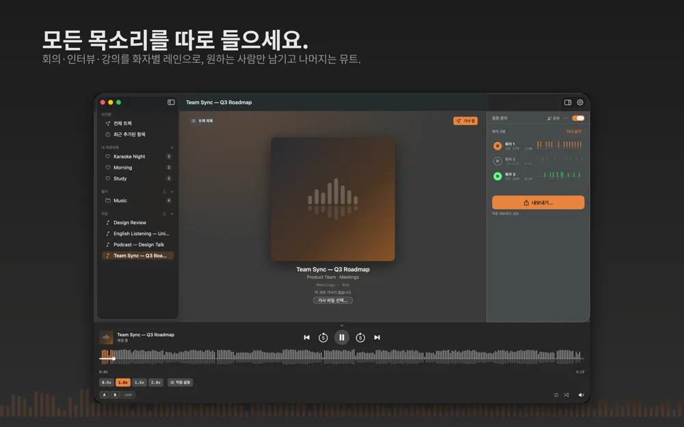Image resolution: width=684 pixels, height=427 pixels.
Task: Skip to the next track
Action: tap(377, 338)
